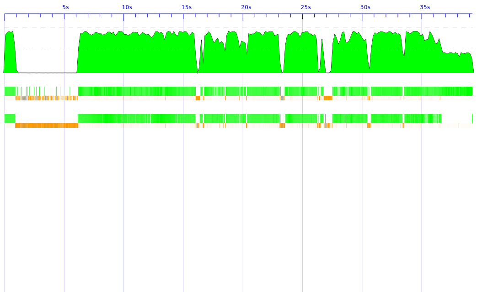Click the 30s timeline label
This screenshot has width=477, height=292.
pos(365,7)
